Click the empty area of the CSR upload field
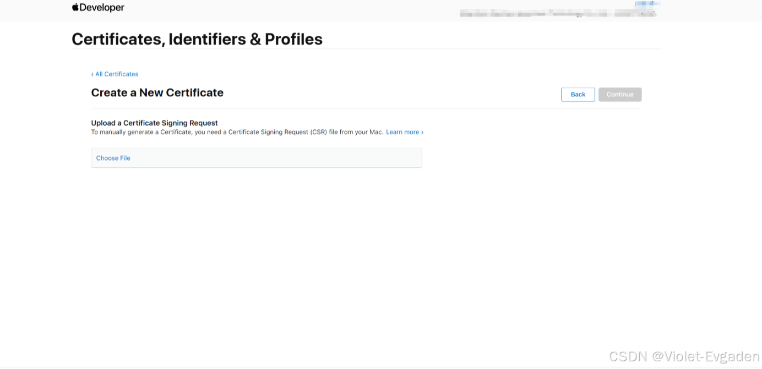Viewport: 762px width, 369px height. 275,158
